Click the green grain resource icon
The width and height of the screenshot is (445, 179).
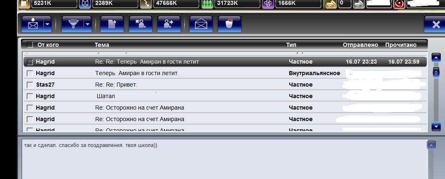207,4
